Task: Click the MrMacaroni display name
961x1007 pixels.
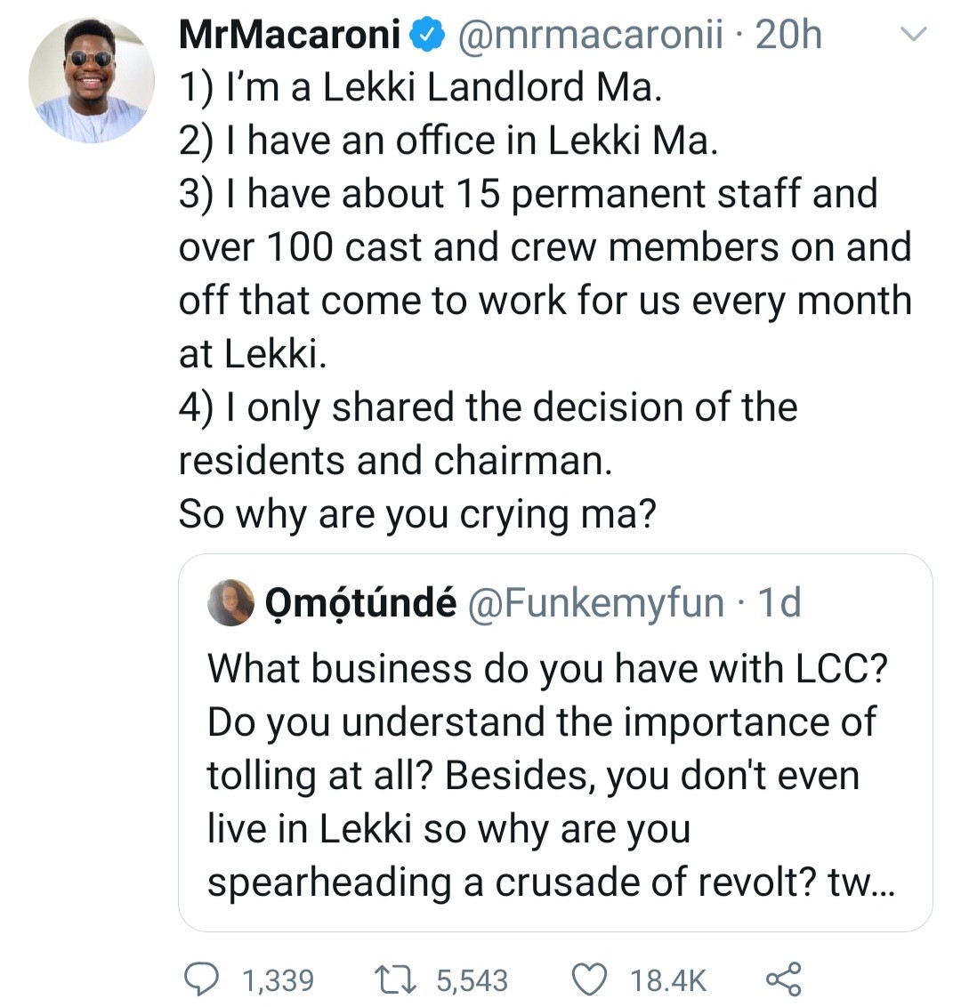Action: [289, 36]
